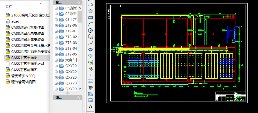Screen dimensions: 258x113
Task: Select the Ellipse tool
Action: click(x=91, y=49)
